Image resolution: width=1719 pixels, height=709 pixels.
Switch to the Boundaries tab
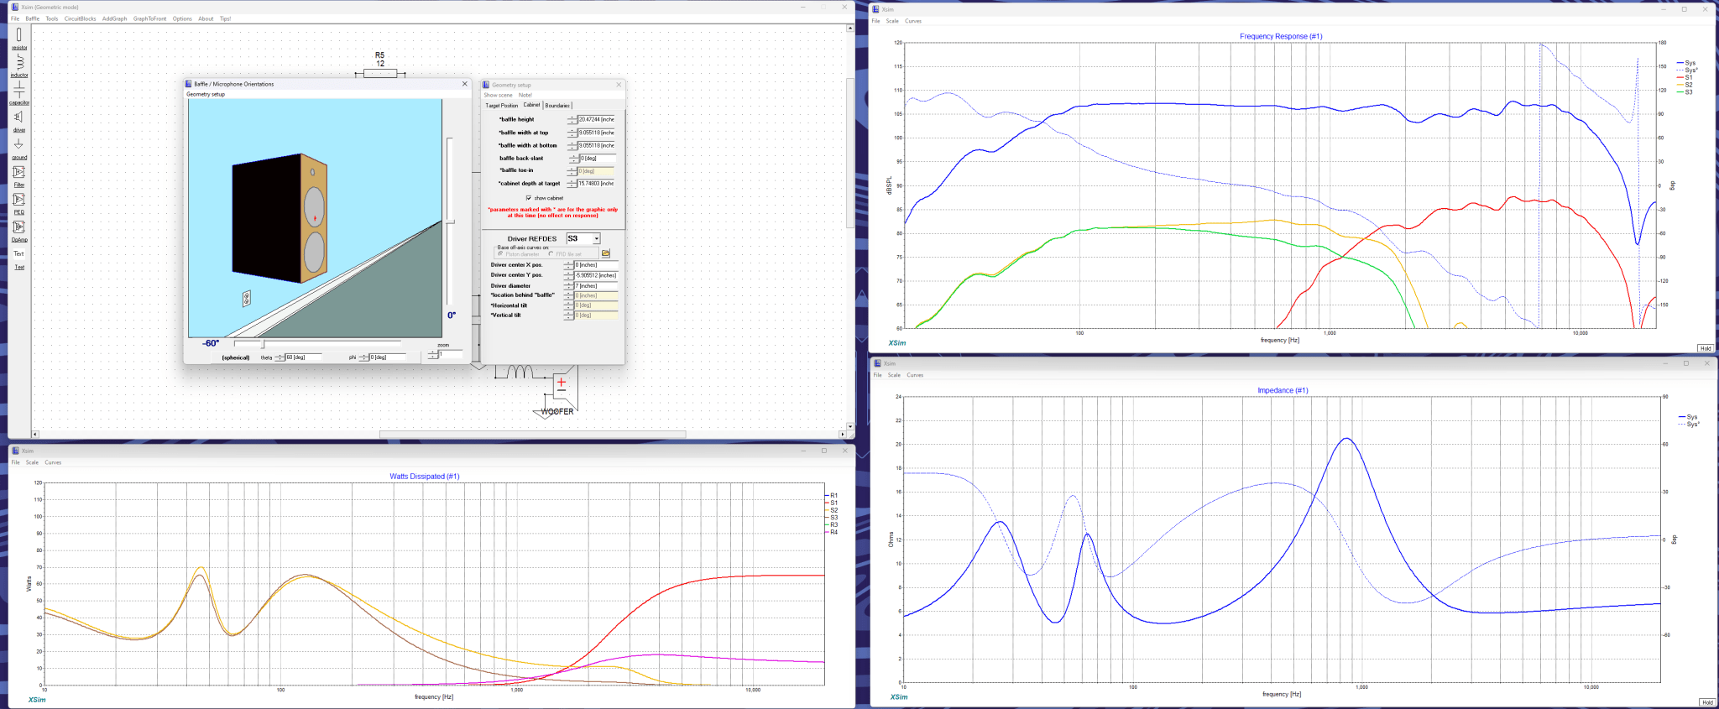pyautogui.click(x=557, y=106)
